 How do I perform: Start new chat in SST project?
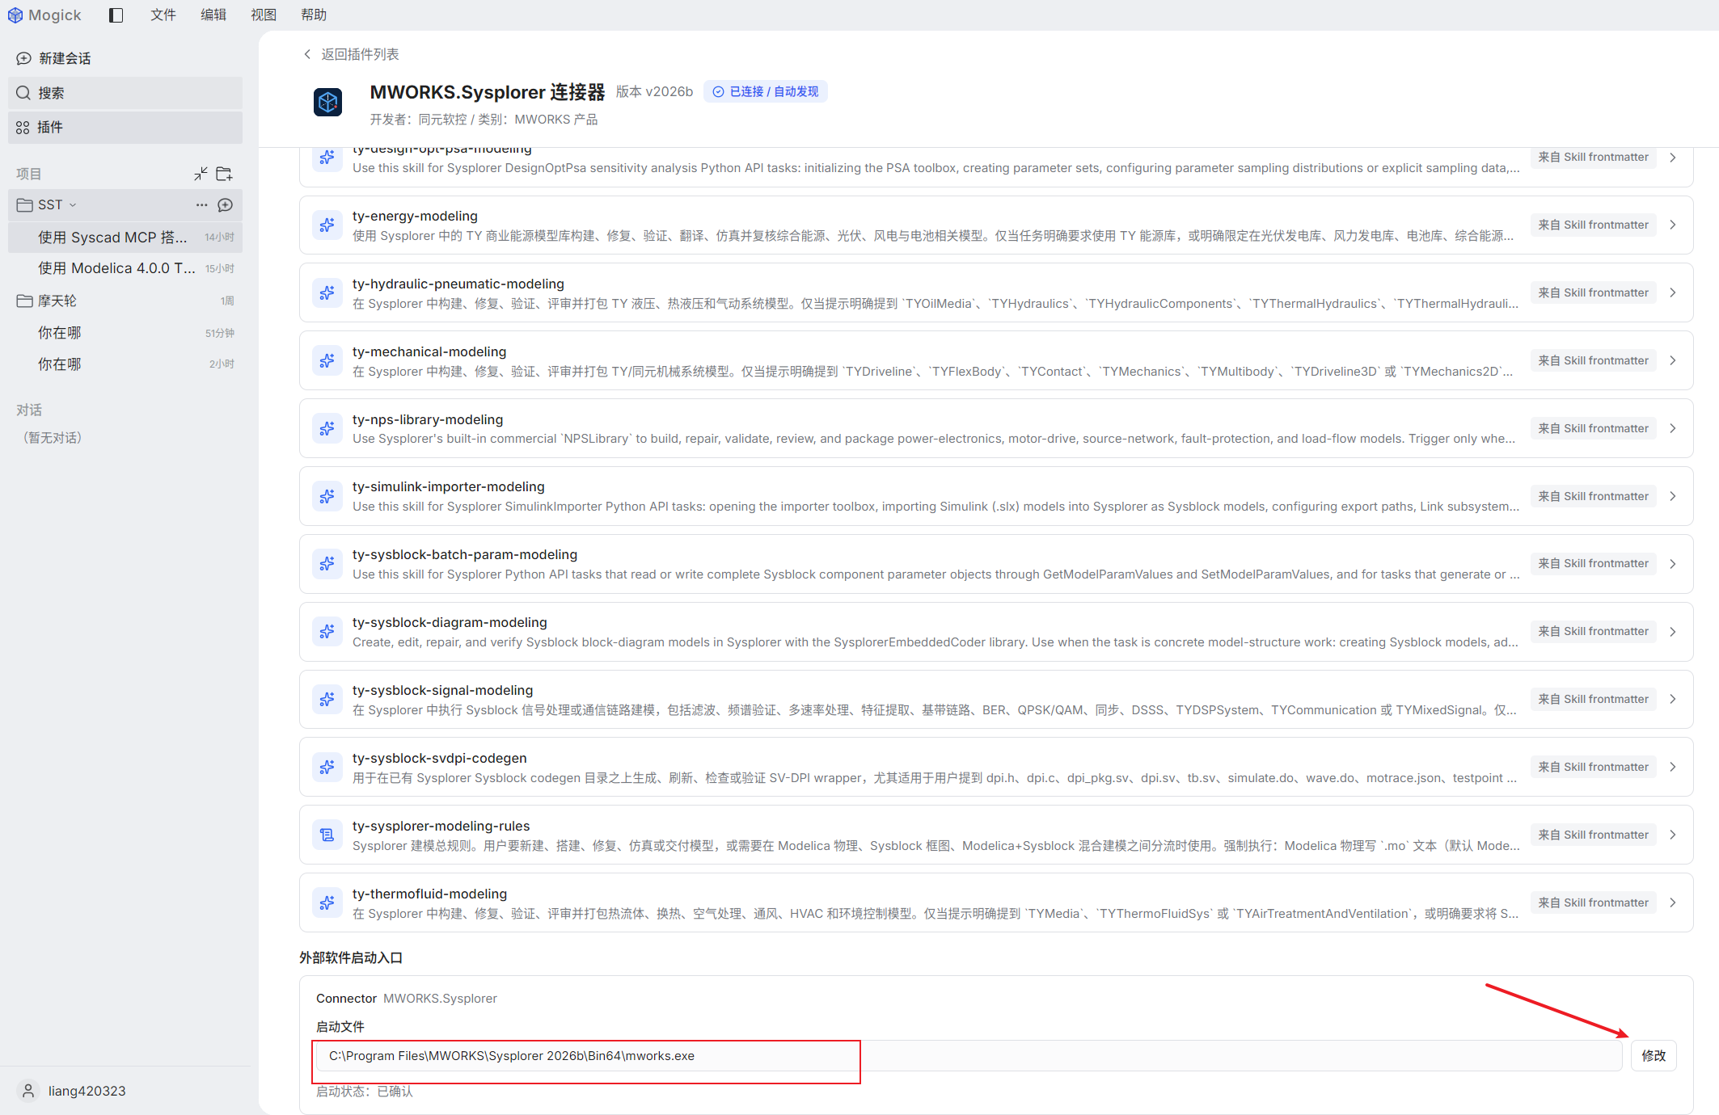pos(226,205)
